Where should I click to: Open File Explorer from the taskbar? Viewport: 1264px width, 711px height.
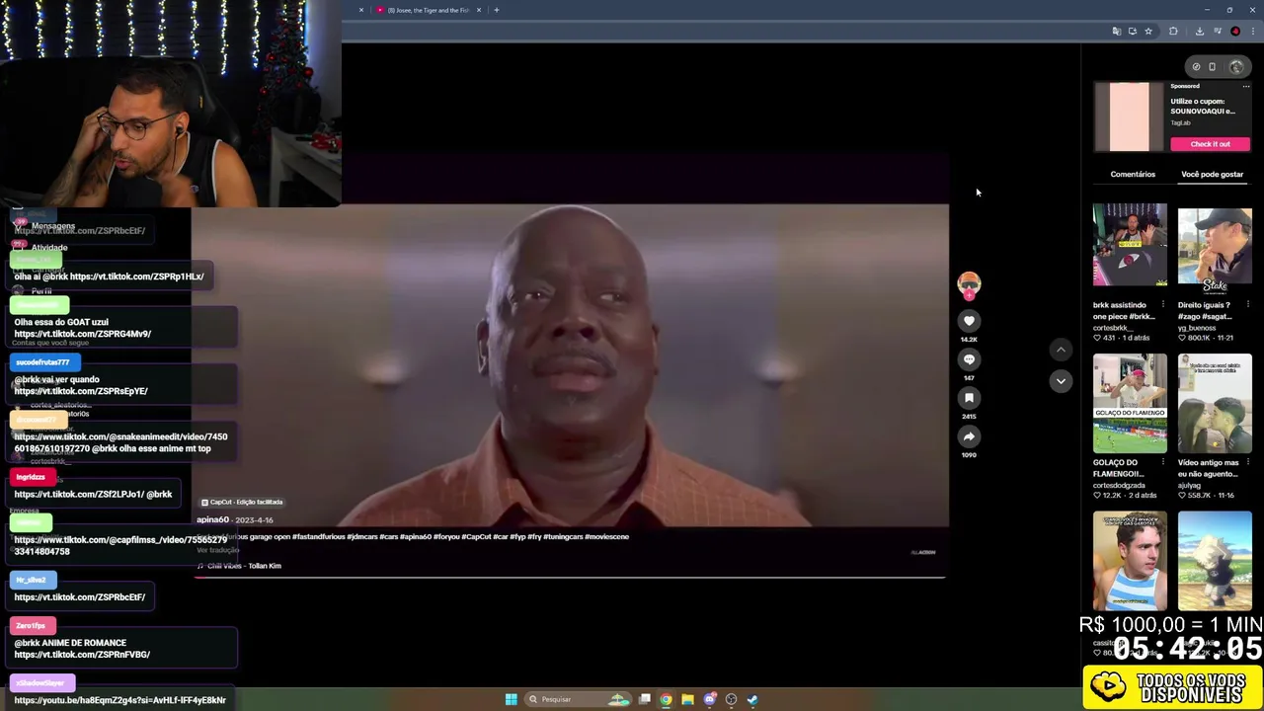688,699
